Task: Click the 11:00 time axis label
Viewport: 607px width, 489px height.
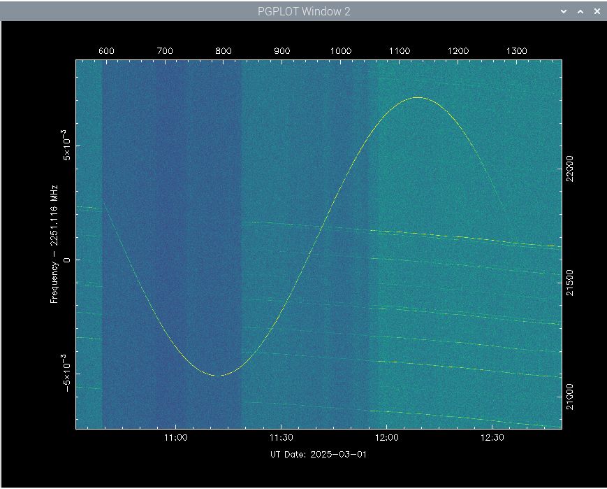Action: (x=175, y=438)
